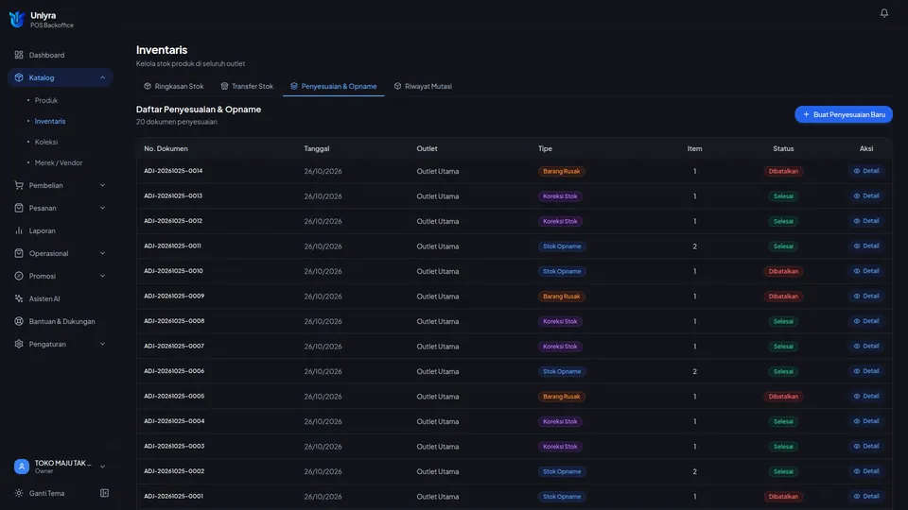Switch to Transfer Stok tab
This screenshot has width=908, height=510.
[247, 86]
